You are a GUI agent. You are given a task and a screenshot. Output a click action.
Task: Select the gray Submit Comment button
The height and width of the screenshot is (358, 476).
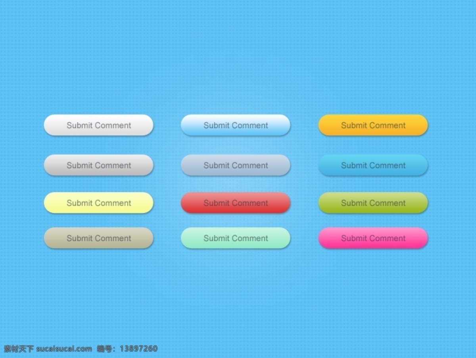pos(98,165)
